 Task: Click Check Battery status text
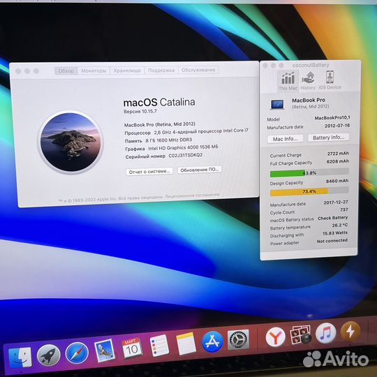pyautogui.click(x=333, y=218)
